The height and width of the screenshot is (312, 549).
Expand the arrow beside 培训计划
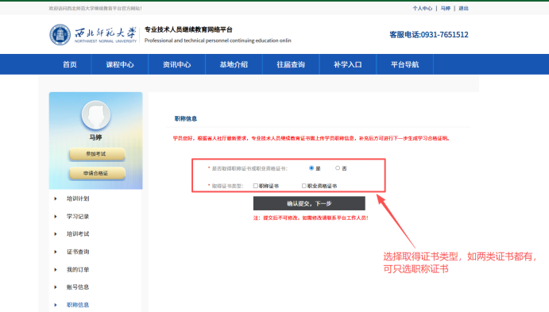tap(56, 198)
